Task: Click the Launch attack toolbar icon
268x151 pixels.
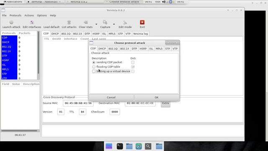Action: point(11,22)
